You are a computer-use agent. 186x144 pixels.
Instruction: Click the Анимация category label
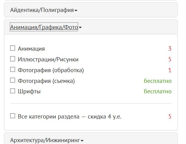(x=31, y=49)
